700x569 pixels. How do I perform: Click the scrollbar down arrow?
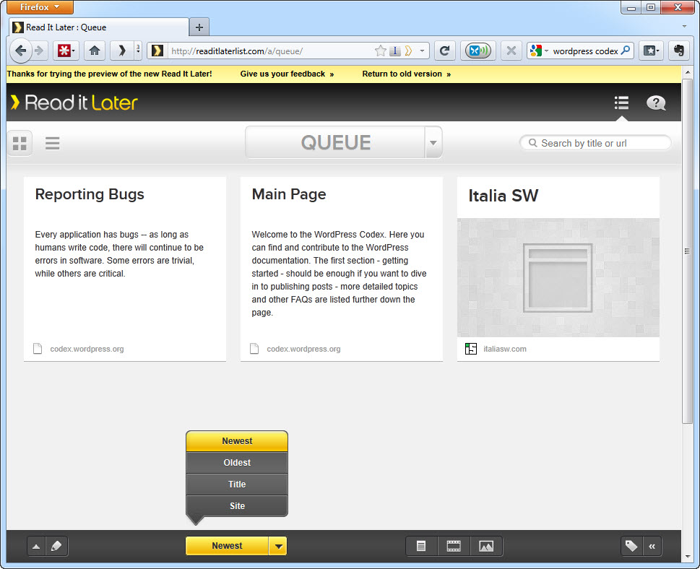[x=687, y=557]
